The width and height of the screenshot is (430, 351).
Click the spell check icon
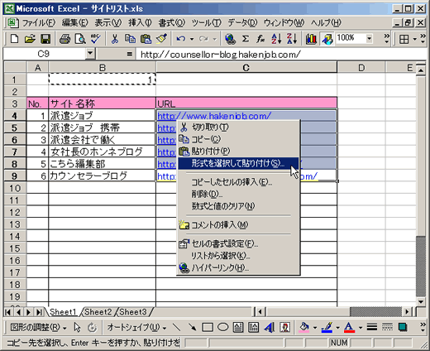pyautogui.click(x=96, y=39)
